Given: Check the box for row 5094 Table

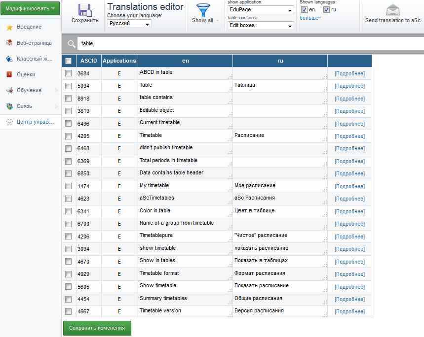Looking at the screenshot, I should click(x=69, y=86).
